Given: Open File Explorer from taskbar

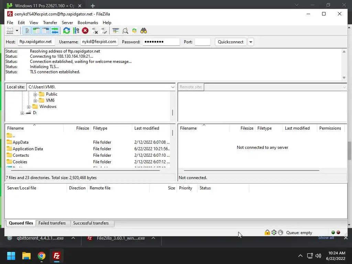Looking at the screenshot, I should (26, 256).
